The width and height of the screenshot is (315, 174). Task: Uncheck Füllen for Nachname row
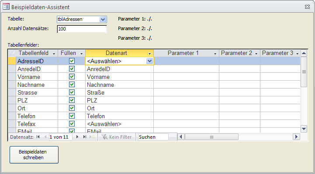click(x=72, y=85)
